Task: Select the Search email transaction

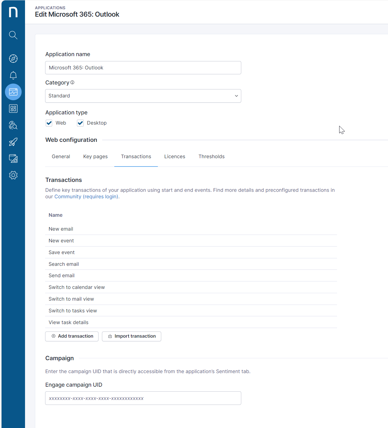Action: tap(191, 264)
